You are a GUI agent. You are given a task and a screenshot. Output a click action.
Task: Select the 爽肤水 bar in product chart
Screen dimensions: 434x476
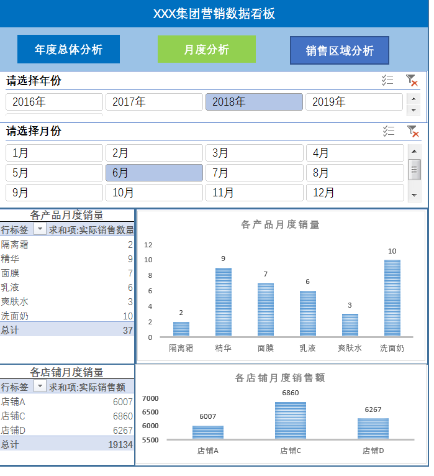pos(350,325)
